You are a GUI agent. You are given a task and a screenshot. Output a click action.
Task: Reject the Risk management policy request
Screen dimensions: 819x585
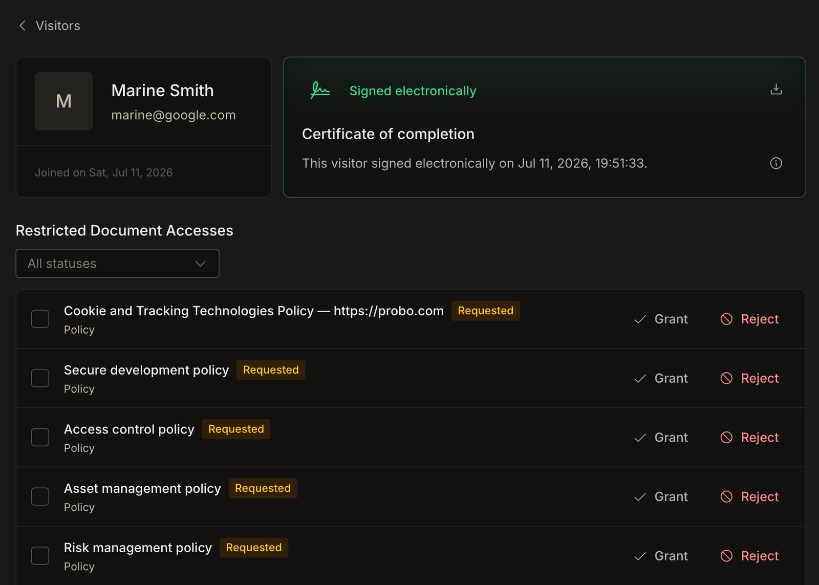coord(749,556)
